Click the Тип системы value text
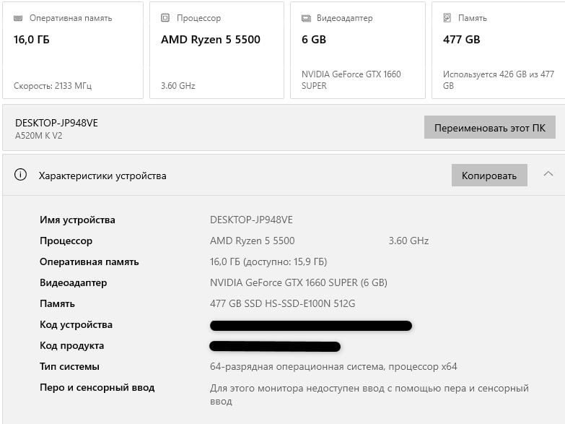This screenshot has height=424, width=565. pyautogui.click(x=333, y=366)
